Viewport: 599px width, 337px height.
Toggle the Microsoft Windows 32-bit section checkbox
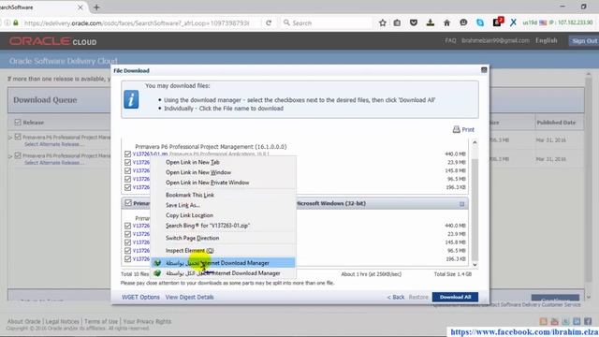pyautogui.click(x=128, y=203)
